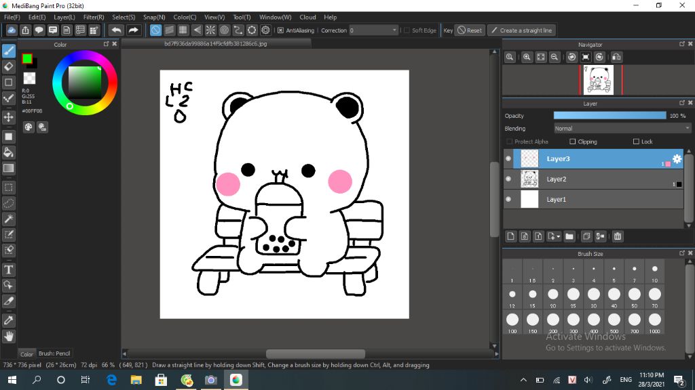
Task: Hide Layer3 using its visibility dot
Action: (508, 158)
